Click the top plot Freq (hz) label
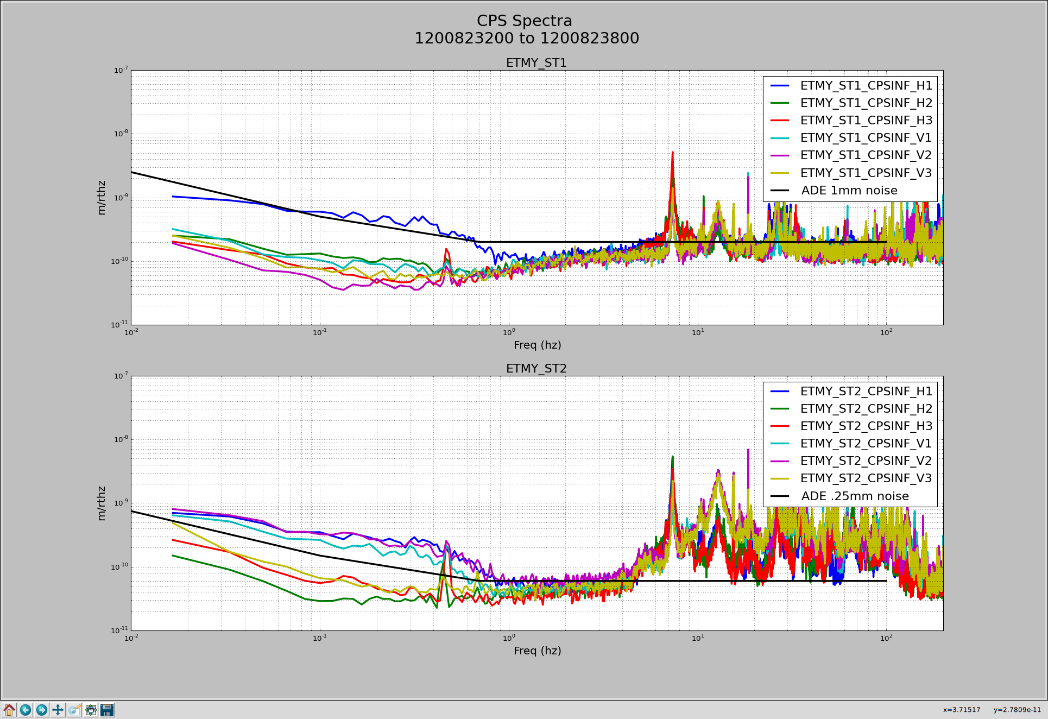The height and width of the screenshot is (719, 1048). coord(537,345)
